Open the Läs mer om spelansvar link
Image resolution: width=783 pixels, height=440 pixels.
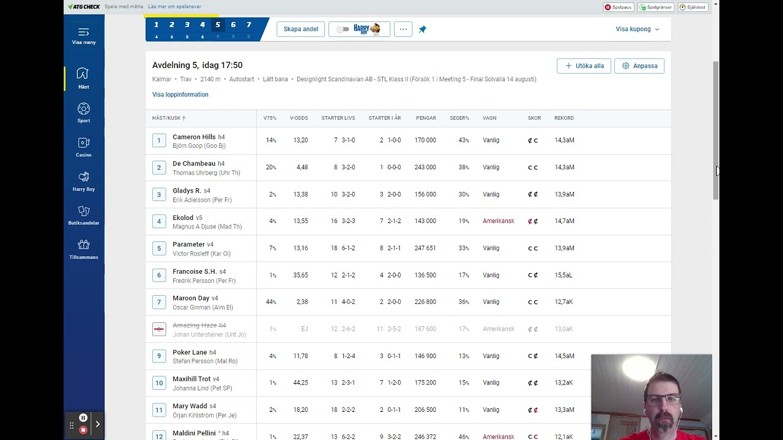click(174, 7)
